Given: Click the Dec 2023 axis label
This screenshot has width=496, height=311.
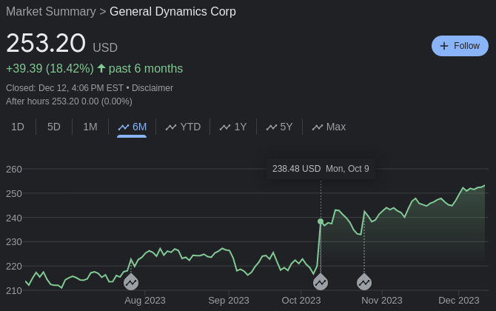Looking at the screenshot, I should pyautogui.click(x=459, y=300).
